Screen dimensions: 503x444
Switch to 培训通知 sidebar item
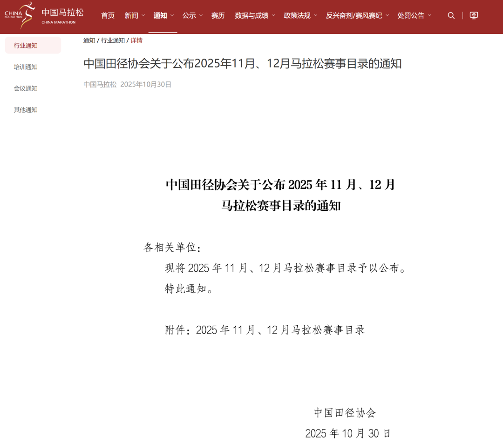pos(26,67)
